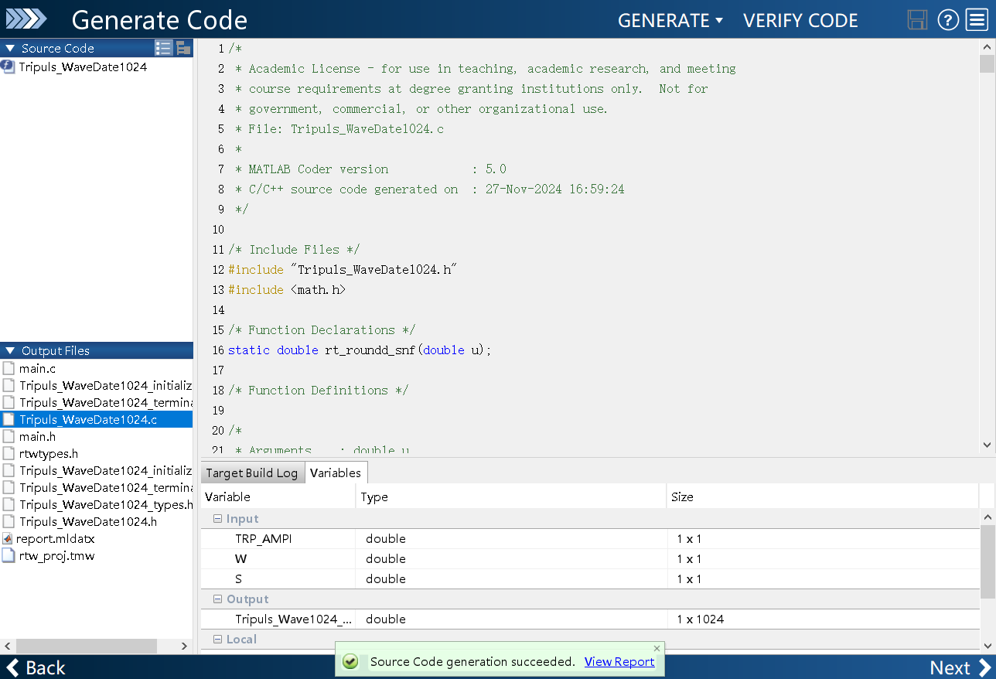Click the Variable column header
The image size is (996, 679).
pos(278,496)
